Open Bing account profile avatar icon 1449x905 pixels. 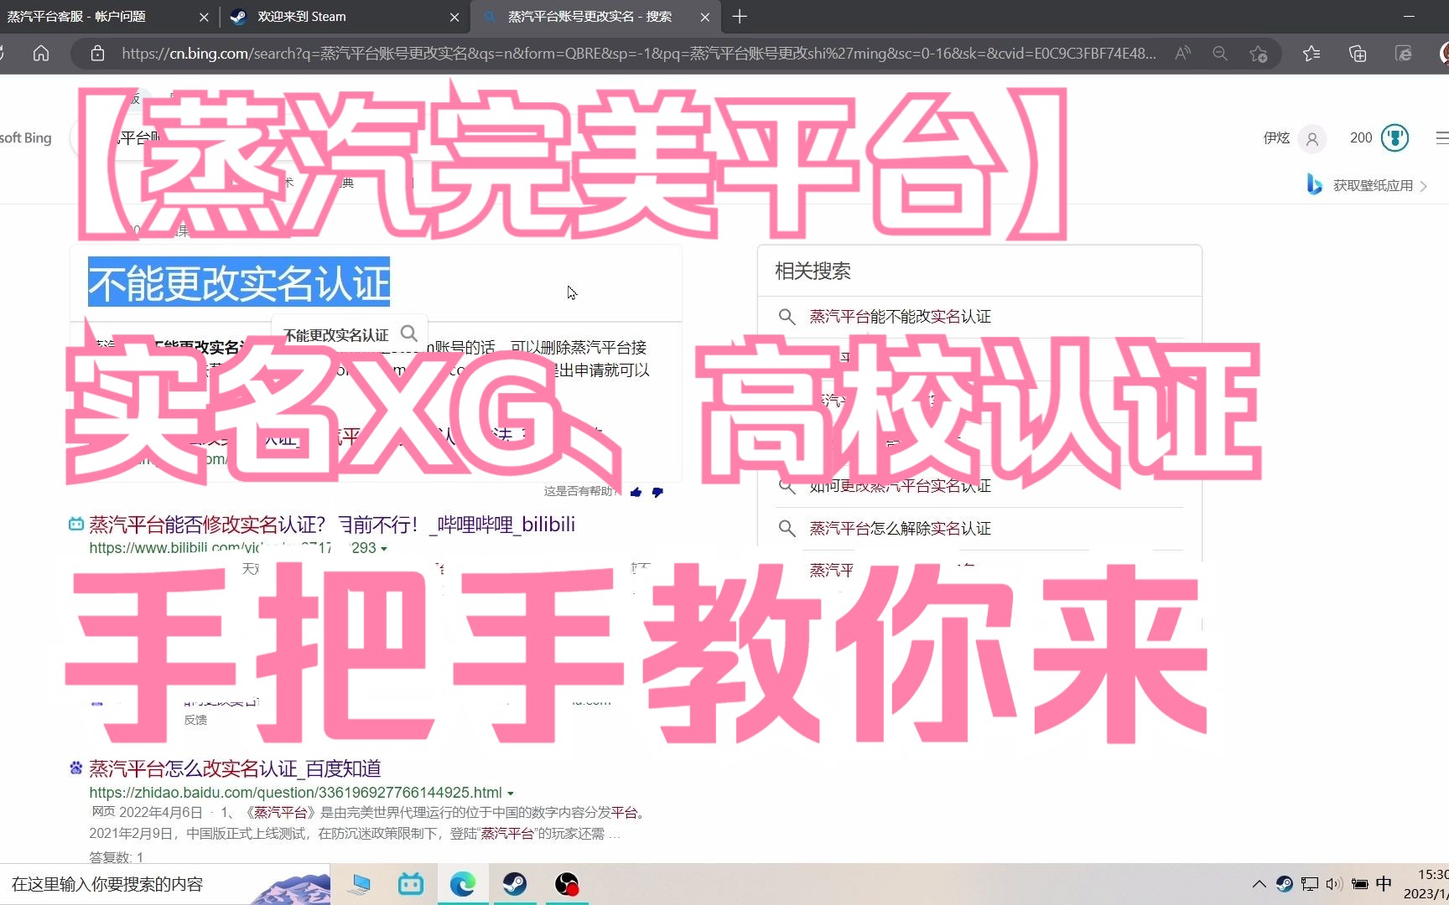coord(1312,138)
